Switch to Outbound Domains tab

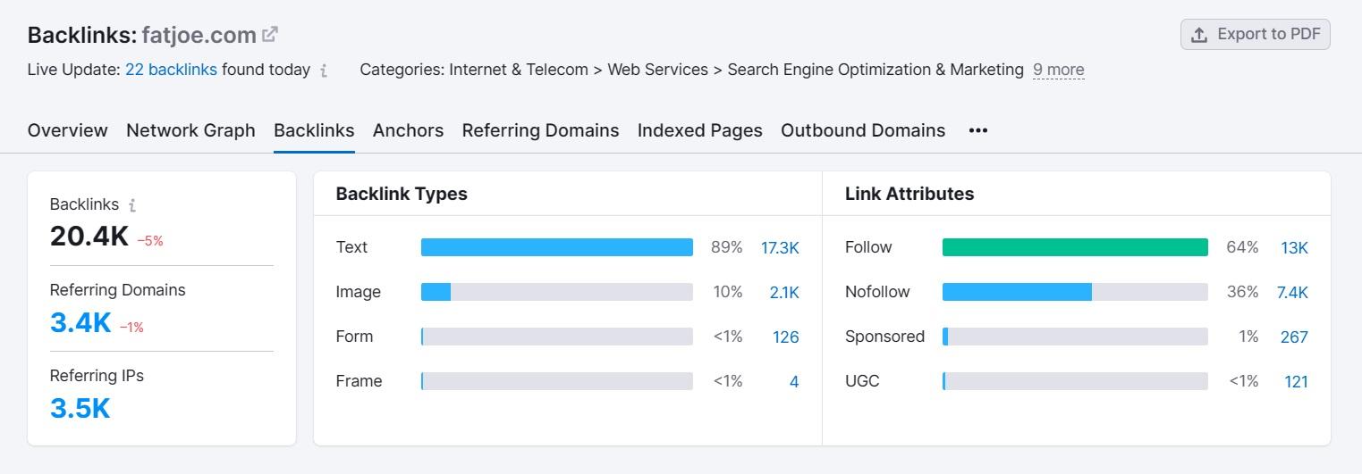(x=862, y=130)
